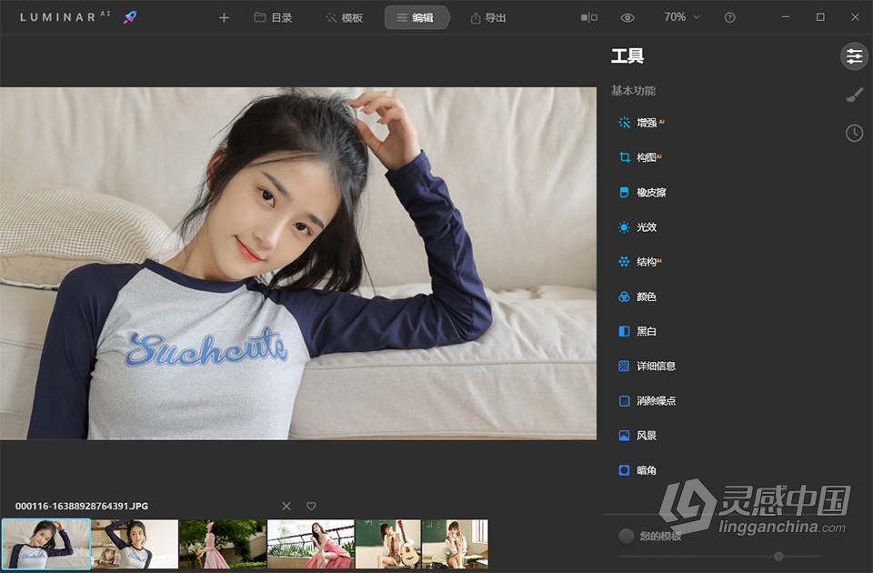
Task: Enable the 您的模板 switch
Action: coord(626,537)
